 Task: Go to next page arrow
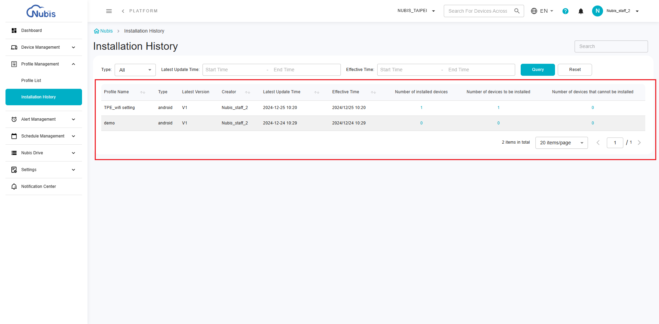[x=639, y=143]
